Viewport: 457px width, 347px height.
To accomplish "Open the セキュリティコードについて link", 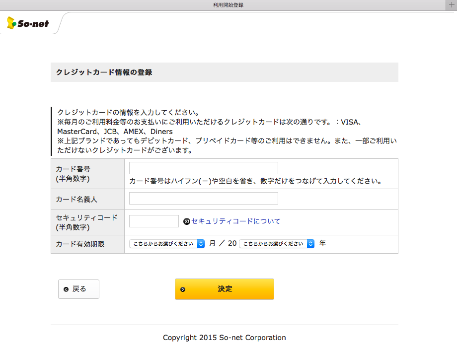I will [236, 221].
